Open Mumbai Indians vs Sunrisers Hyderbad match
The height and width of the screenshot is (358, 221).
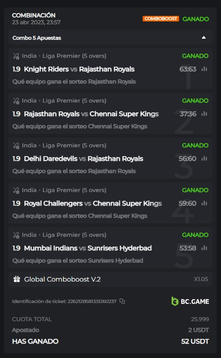coord(88,248)
